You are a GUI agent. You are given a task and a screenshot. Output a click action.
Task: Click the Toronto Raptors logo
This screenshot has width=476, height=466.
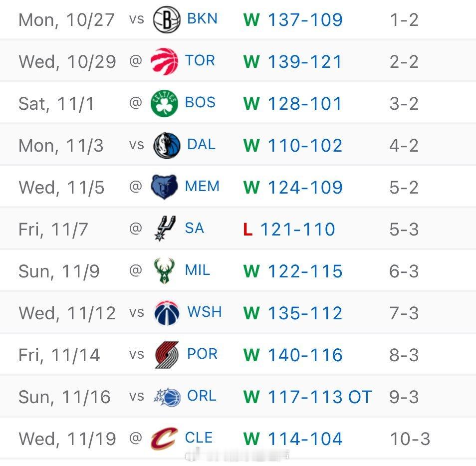tap(164, 61)
